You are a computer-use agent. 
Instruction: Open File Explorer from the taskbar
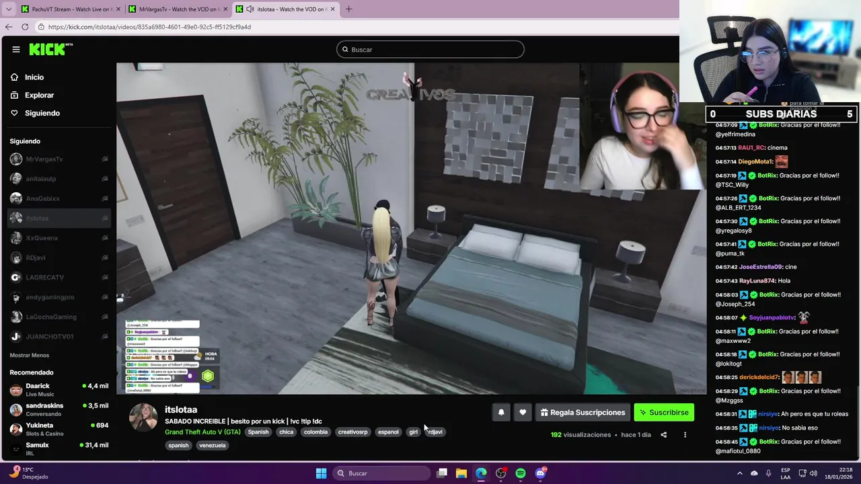pyautogui.click(x=461, y=473)
